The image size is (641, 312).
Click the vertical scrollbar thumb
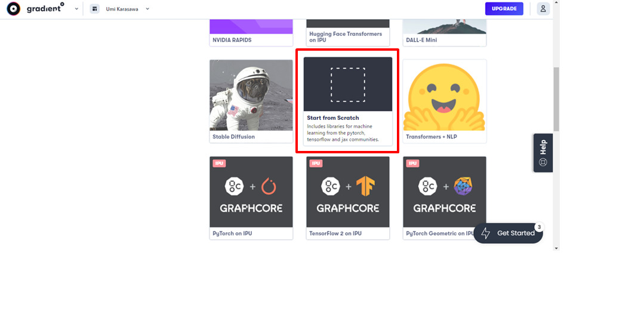point(556,99)
